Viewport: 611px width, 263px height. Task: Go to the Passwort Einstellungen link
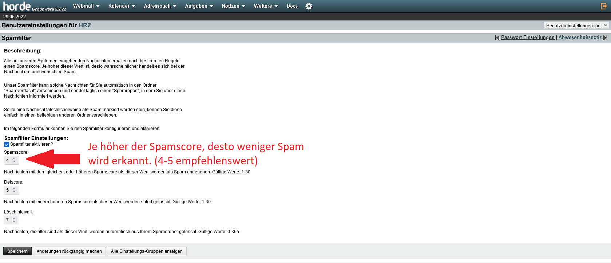click(x=528, y=38)
